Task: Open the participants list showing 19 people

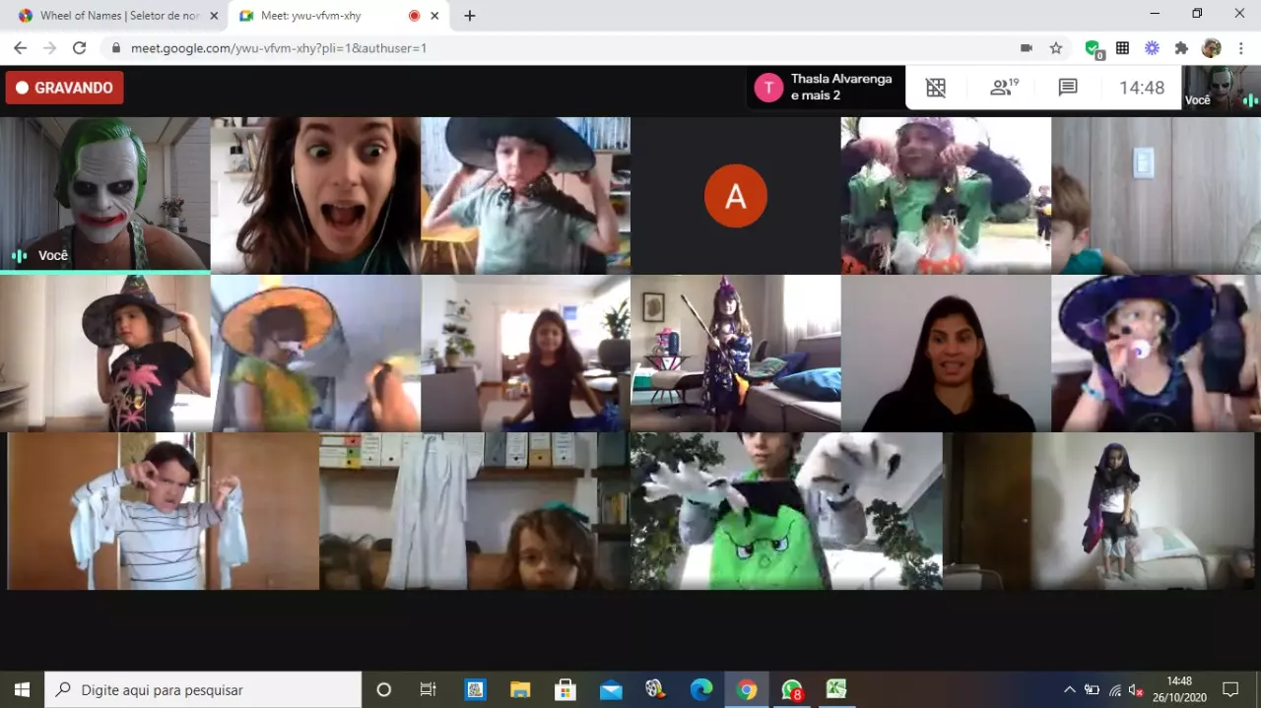Action: (1003, 88)
